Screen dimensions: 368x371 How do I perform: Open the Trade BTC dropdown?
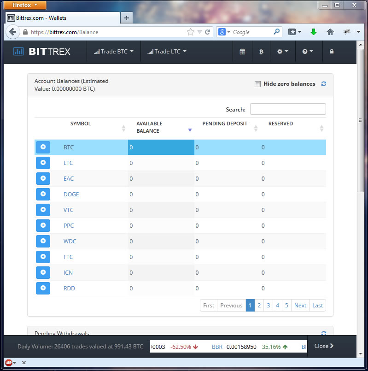pos(113,51)
